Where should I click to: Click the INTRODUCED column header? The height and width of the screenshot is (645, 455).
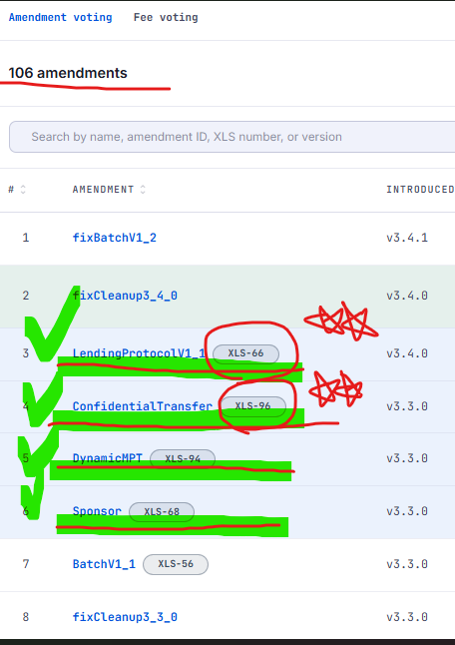pyautogui.click(x=420, y=190)
